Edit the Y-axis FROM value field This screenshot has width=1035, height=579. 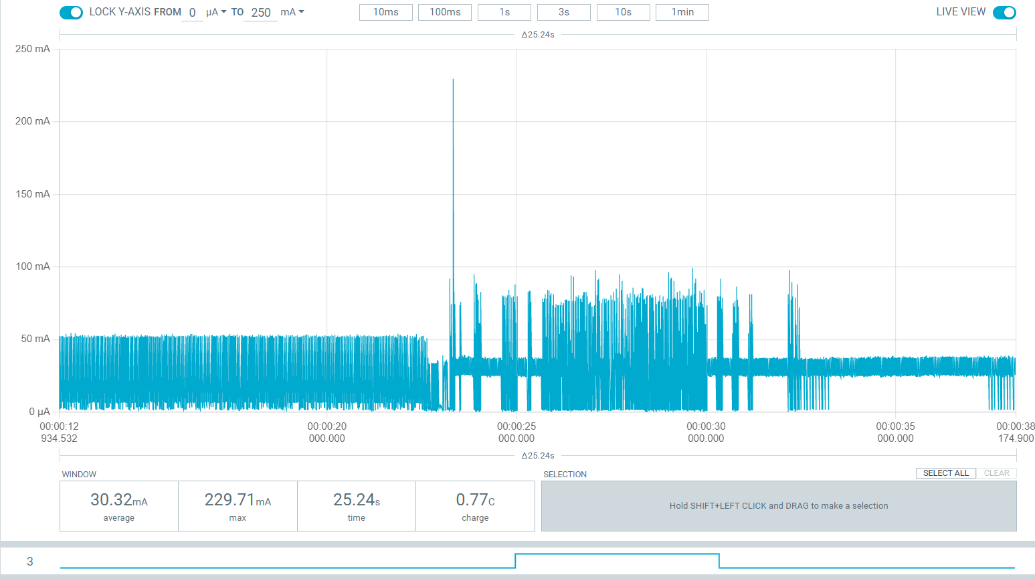point(192,13)
